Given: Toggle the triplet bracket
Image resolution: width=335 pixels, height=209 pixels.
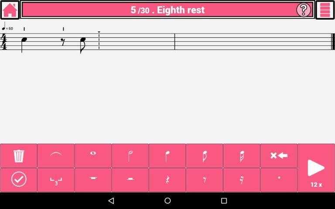Looking at the screenshot, I should click(x=56, y=180).
